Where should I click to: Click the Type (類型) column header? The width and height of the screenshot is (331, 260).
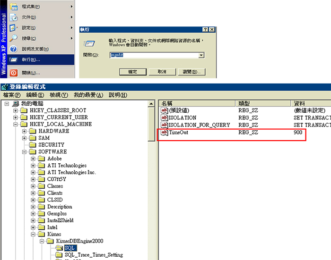click(x=263, y=103)
